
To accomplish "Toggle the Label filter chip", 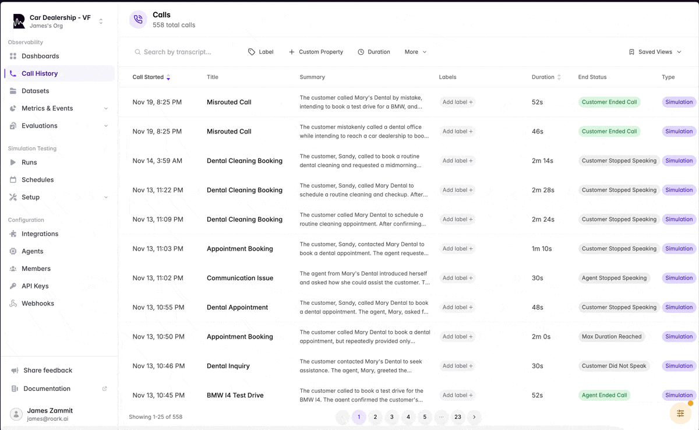I will pyautogui.click(x=260, y=52).
